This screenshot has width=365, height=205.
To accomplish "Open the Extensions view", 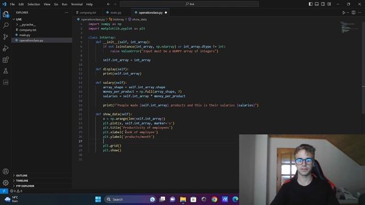I will 6,59.
